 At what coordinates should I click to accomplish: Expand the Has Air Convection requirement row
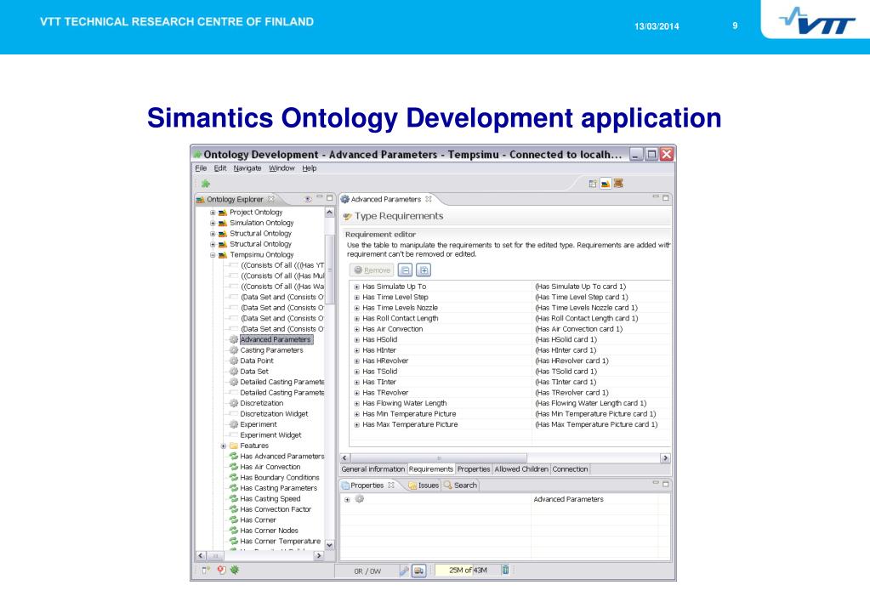pos(357,330)
